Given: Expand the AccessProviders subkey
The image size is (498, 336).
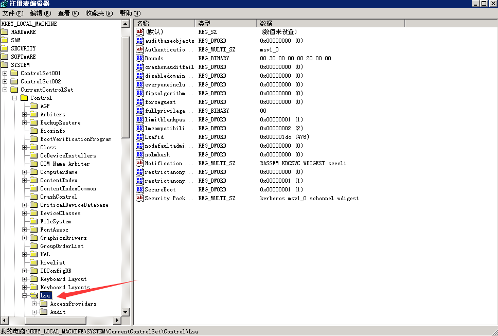Looking at the screenshot, I should click(34, 304).
